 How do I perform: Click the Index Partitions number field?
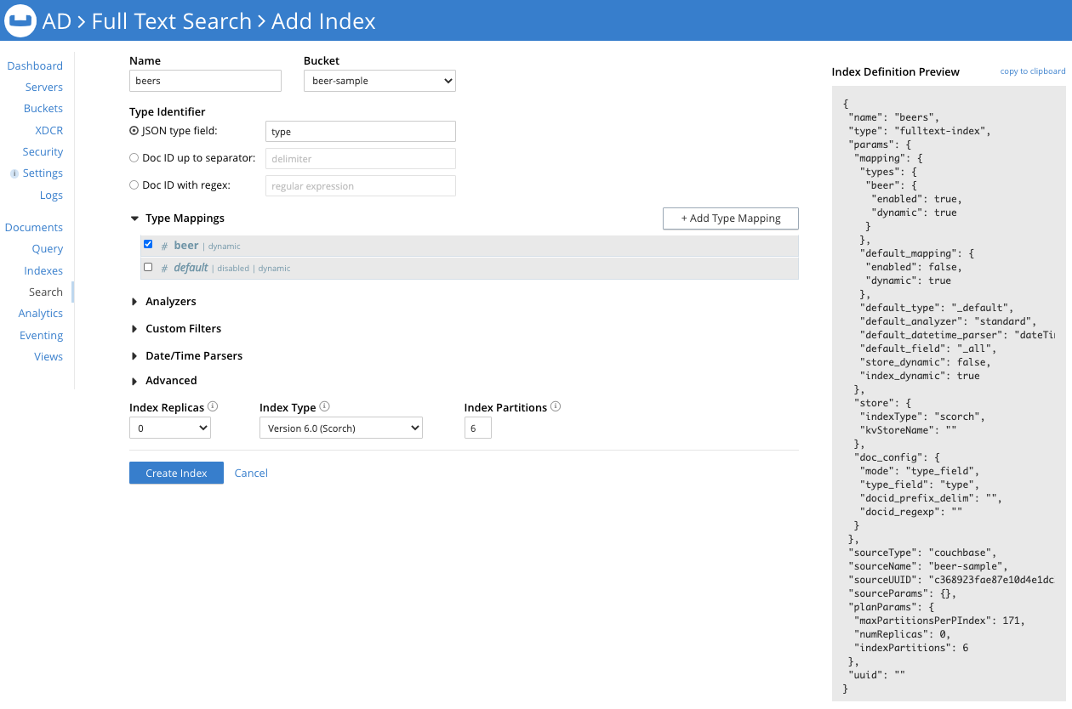[x=477, y=428]
